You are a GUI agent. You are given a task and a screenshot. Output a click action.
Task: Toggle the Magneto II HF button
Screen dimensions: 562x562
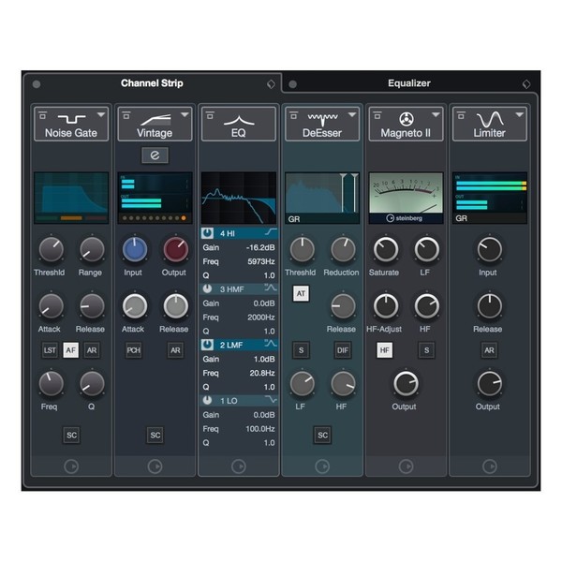pyautogui.click(x=385, y=350)
